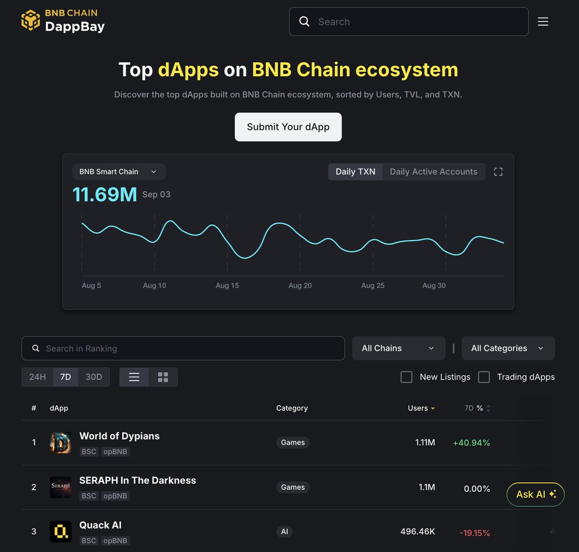Open the Quack AI app icon
Image resolution: width=579 pixels, height=552 pixels.
click(x=60, y=532)
